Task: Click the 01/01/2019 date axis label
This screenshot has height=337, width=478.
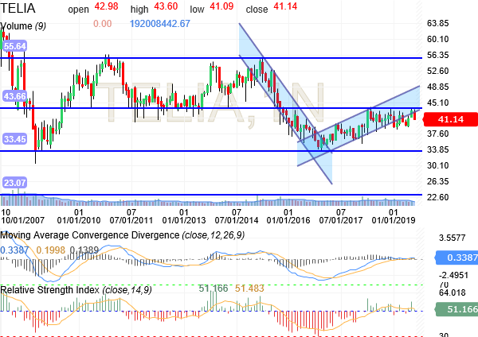Action: [x=394, y=220]
